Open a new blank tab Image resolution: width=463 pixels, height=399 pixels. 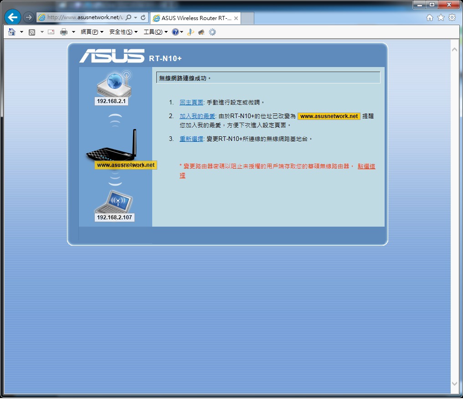(247, 18)
